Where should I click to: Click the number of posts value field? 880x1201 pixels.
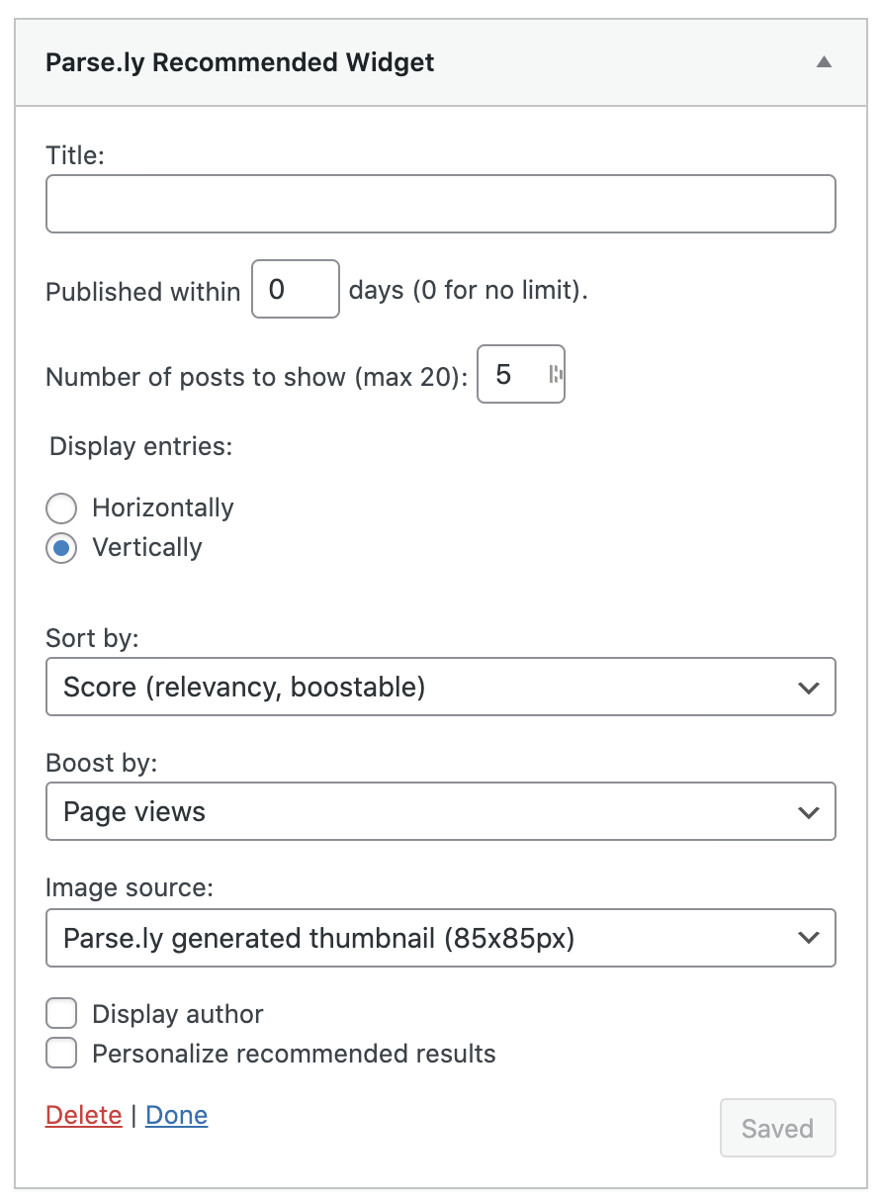508,374
